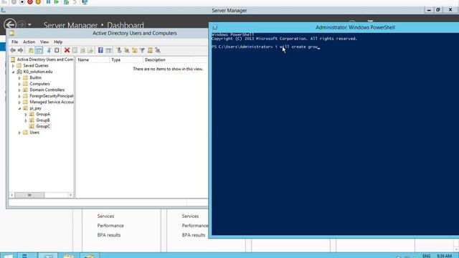The height and width of the screenshot is (258, 459).
Task: Click the Refresh icon in ADUC toolbar
Action: (82, 50)
